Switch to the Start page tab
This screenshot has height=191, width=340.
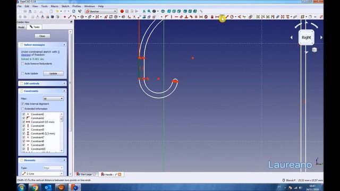click(86, 175)
